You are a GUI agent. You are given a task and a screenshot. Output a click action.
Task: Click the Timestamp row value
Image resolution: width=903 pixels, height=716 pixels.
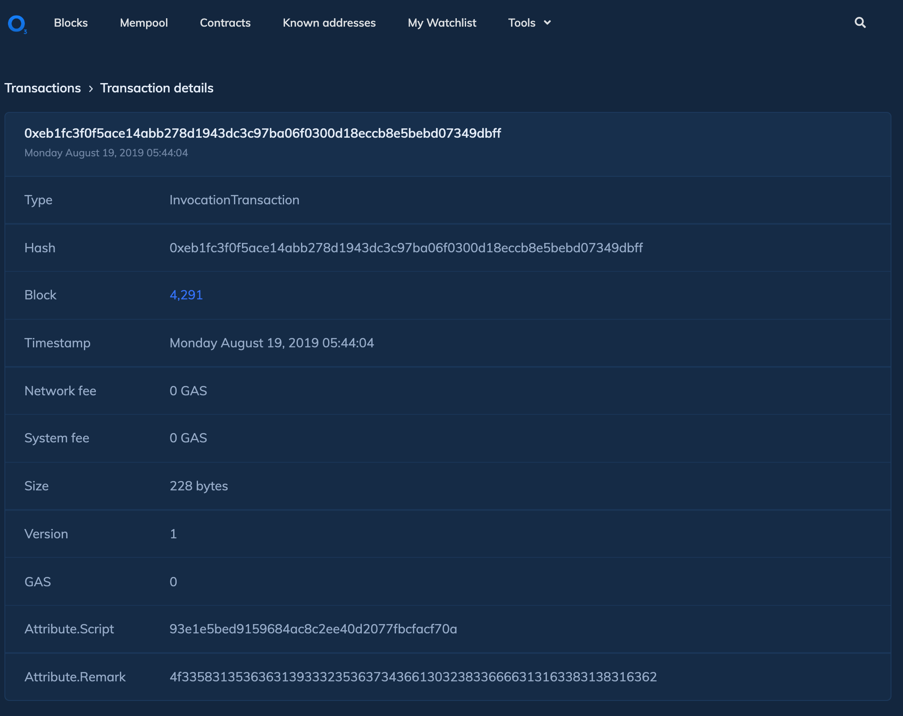272,343
